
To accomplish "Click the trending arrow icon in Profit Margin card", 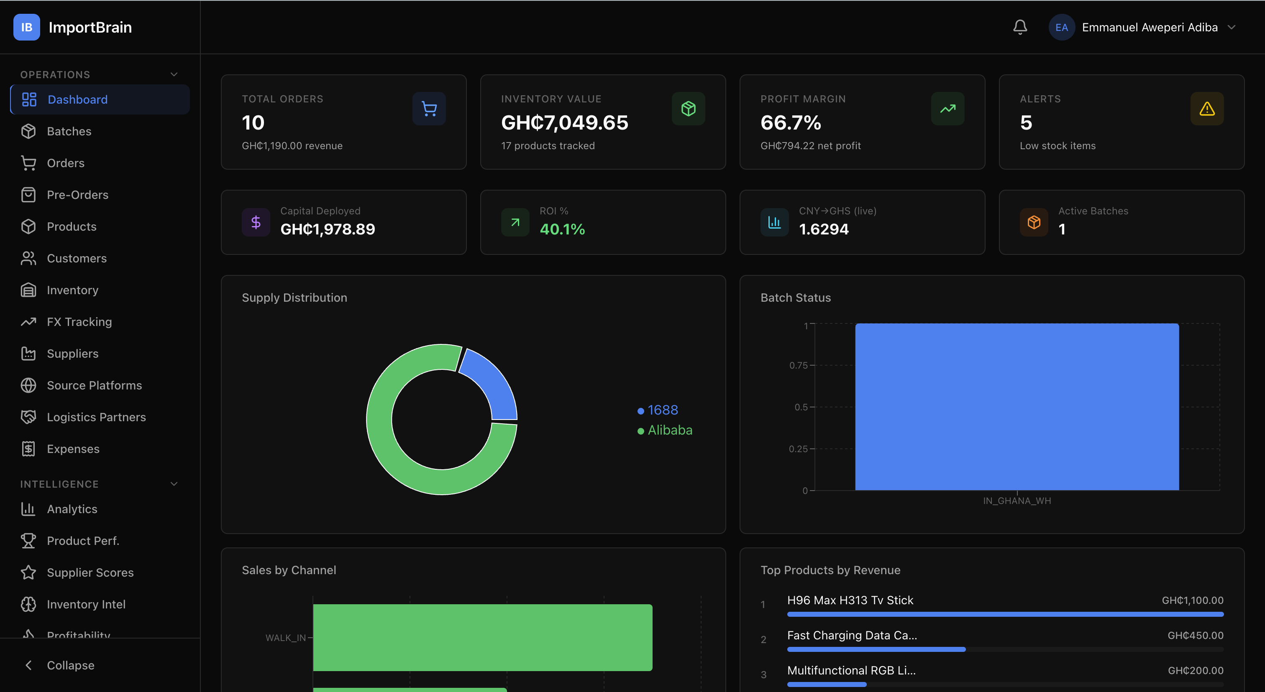I will coord(948,108).
